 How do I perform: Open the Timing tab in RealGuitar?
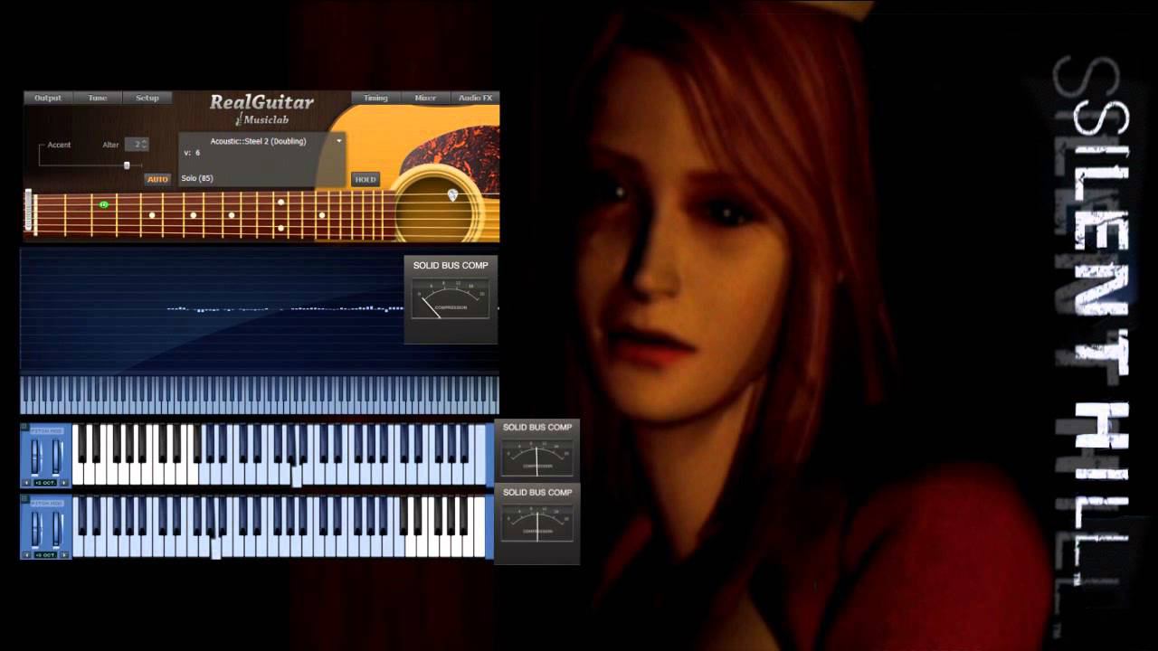point(375,98)
